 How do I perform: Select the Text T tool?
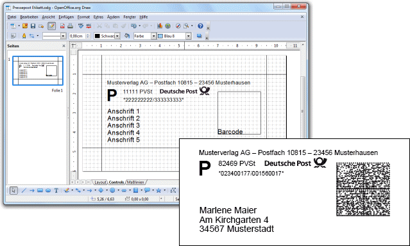[x=56, y=190]
